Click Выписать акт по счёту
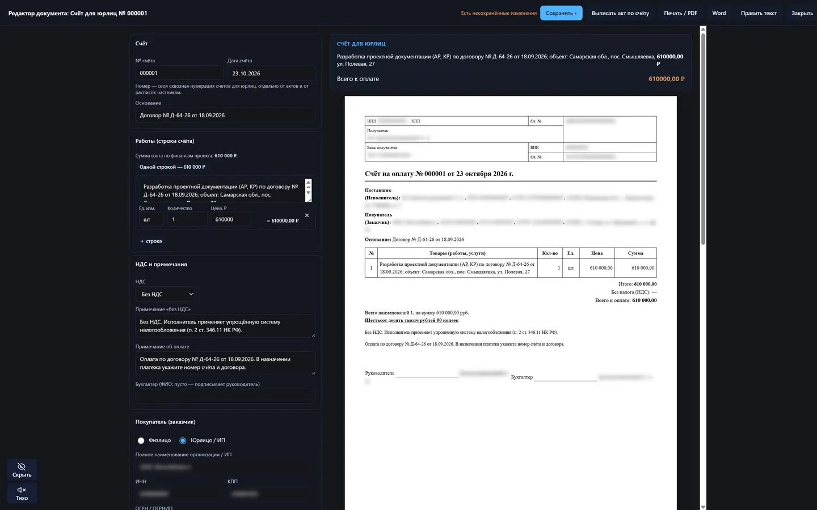The width and height of the screenshot is (817, 510). pyautogui.click(x=620, y=13)
